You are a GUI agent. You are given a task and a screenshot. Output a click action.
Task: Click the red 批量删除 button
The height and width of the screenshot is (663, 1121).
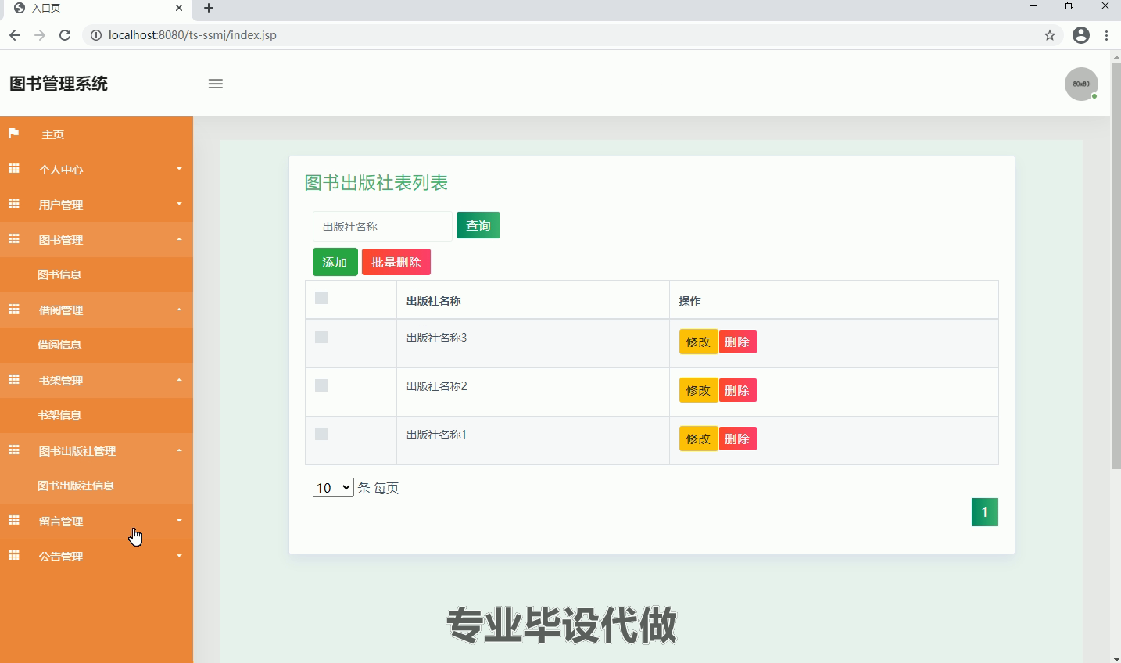(x=396, y=262)
